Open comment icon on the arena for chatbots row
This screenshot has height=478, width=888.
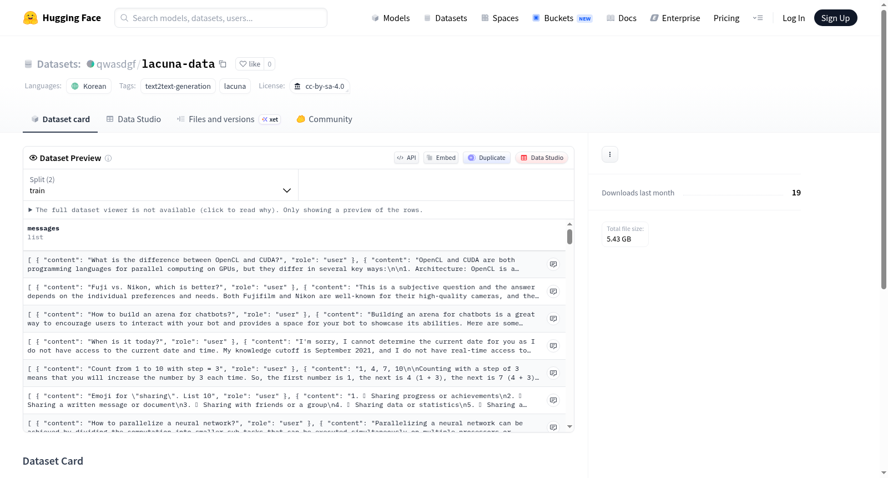[x=553, y=319]
